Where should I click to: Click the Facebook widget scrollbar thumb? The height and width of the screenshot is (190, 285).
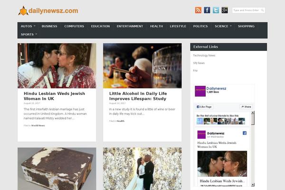coord(253,119)
